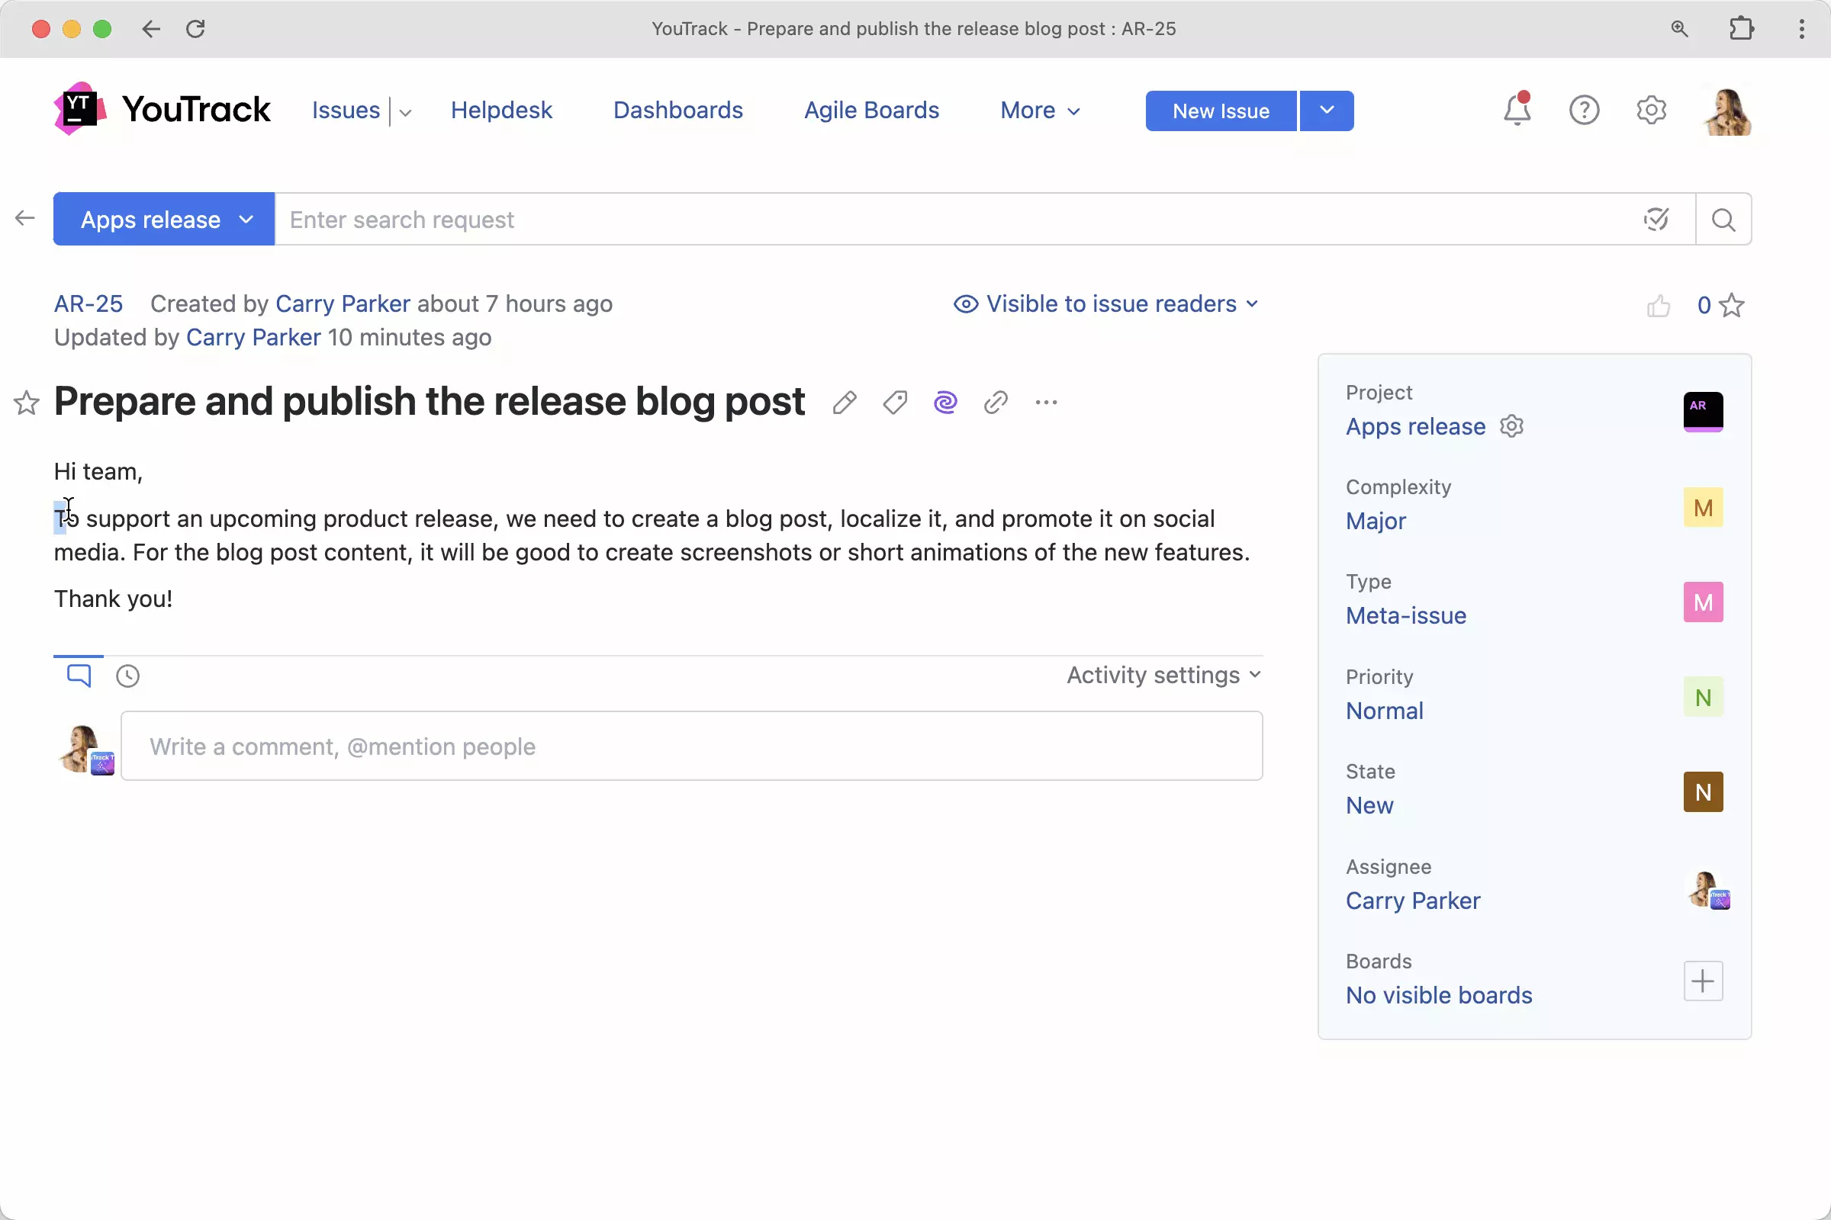Screen dimensions: 1831x1220
Task: Click the link icon beside the title
Action: click(x=996, y=403)
